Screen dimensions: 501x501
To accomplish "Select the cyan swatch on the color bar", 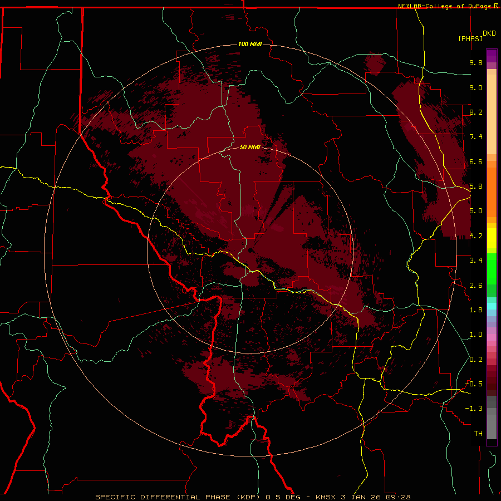I will pos(492,306).
